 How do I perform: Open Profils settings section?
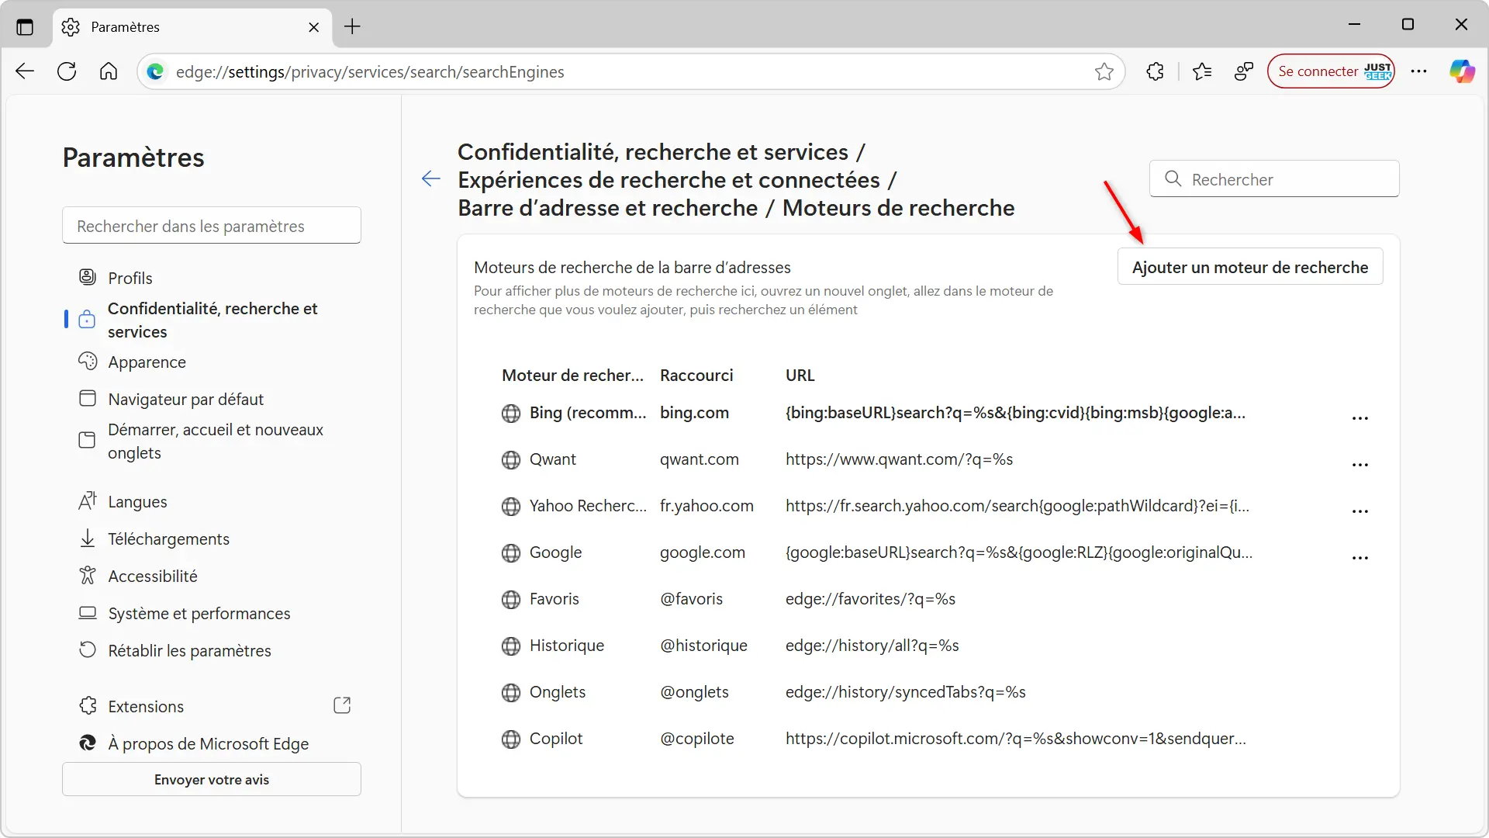[130, 278]
